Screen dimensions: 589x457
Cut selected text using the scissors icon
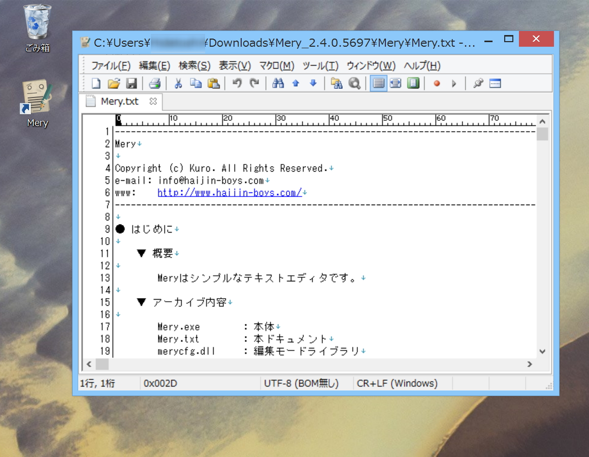coord(178,83)
